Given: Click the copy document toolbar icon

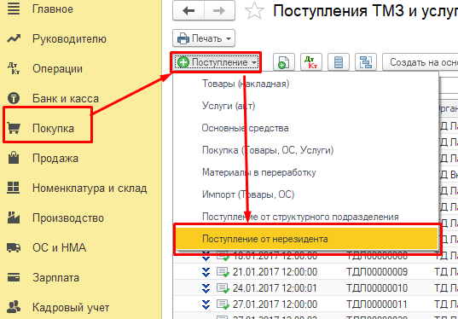Looking at the screenshot, I should [284, 62].
